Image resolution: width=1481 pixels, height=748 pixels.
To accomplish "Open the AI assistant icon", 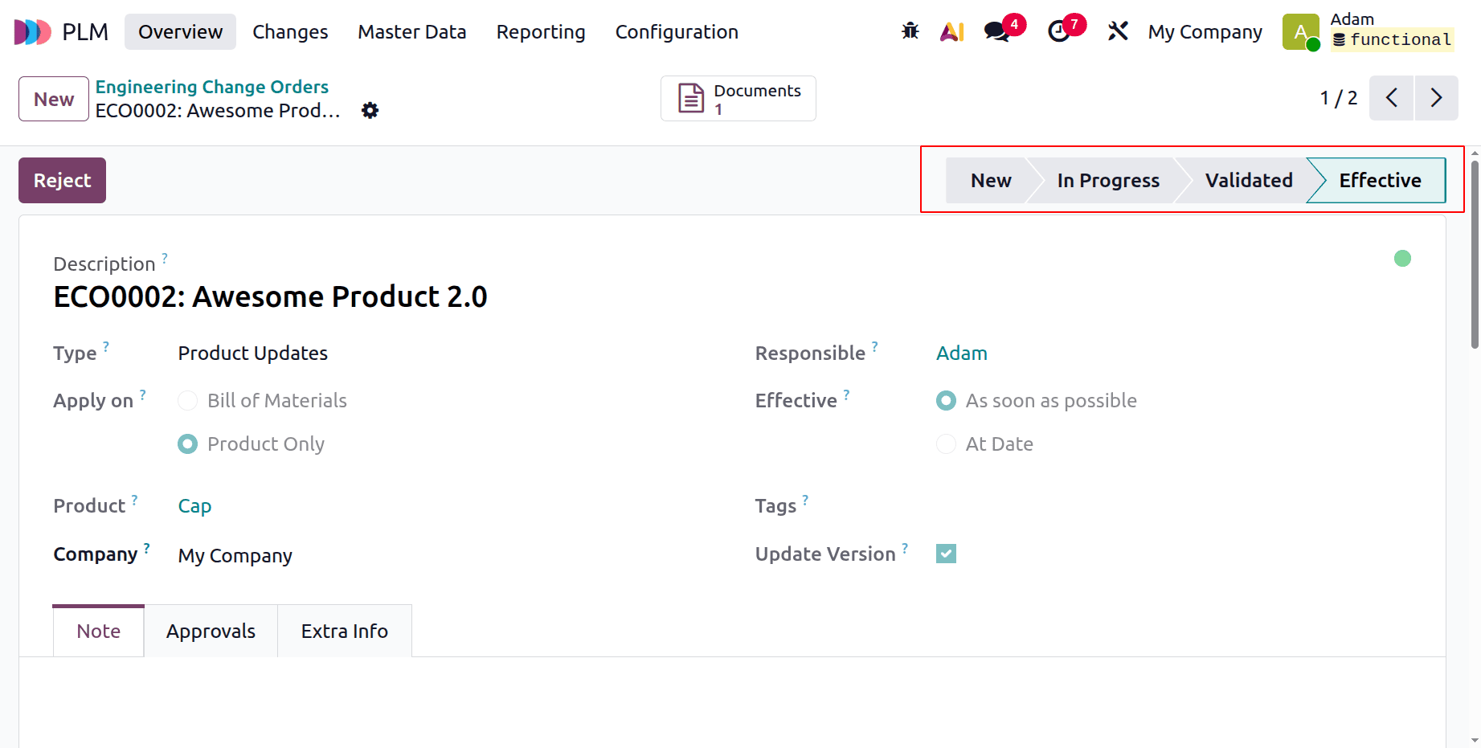I will 952,31.
